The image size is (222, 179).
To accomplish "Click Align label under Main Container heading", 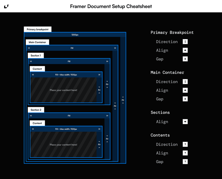I will 162,91.
